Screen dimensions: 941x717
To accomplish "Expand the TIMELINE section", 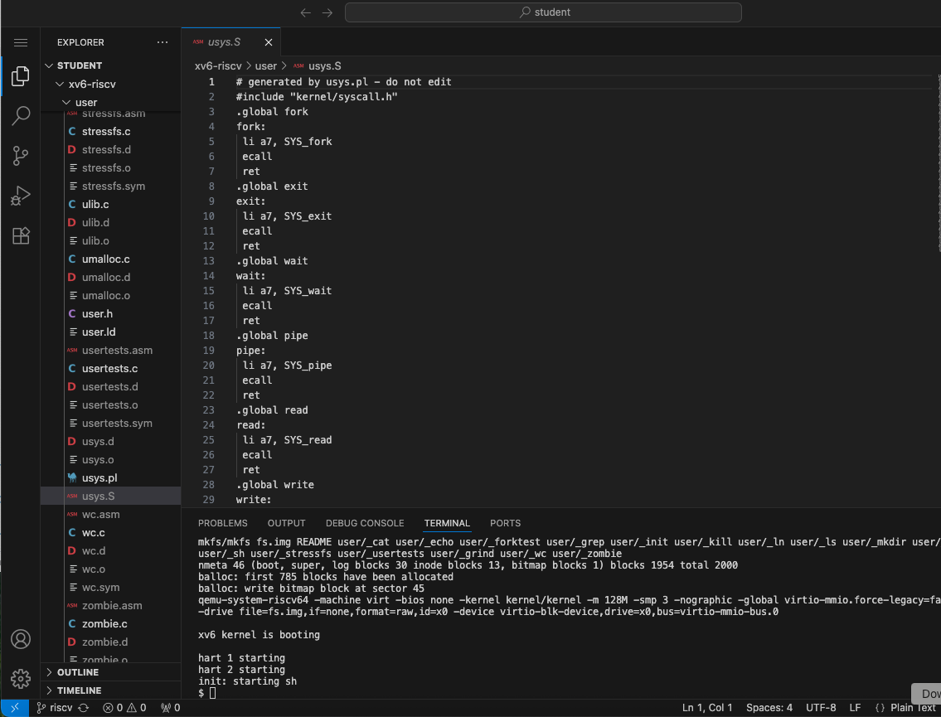I will (x=79, y=690).
